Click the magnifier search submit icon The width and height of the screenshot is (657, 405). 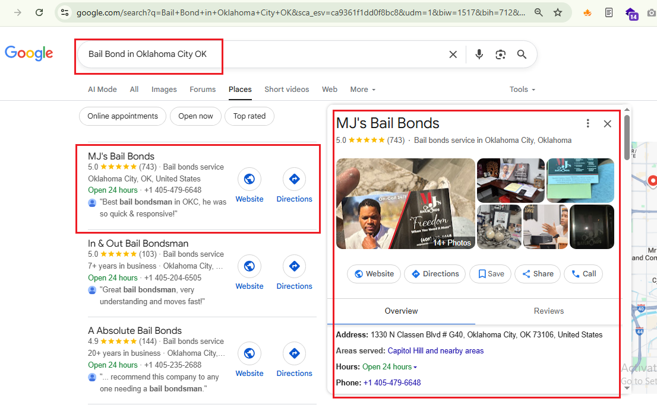pos(522,55)
